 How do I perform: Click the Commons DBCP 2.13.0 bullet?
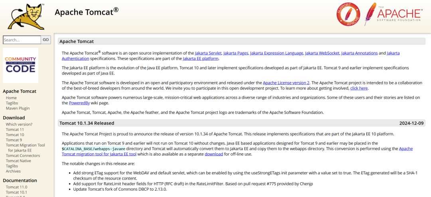point(120,189)
